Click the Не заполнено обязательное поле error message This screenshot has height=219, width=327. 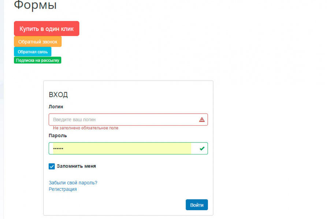coord(86,128)
